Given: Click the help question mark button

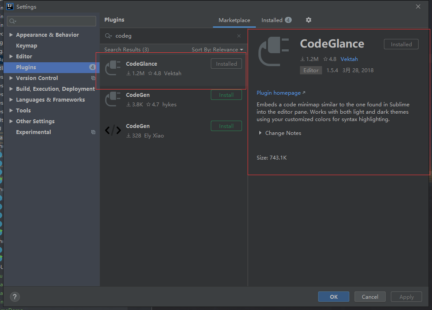Looking at the screenshot, I should tap(15, 297).
